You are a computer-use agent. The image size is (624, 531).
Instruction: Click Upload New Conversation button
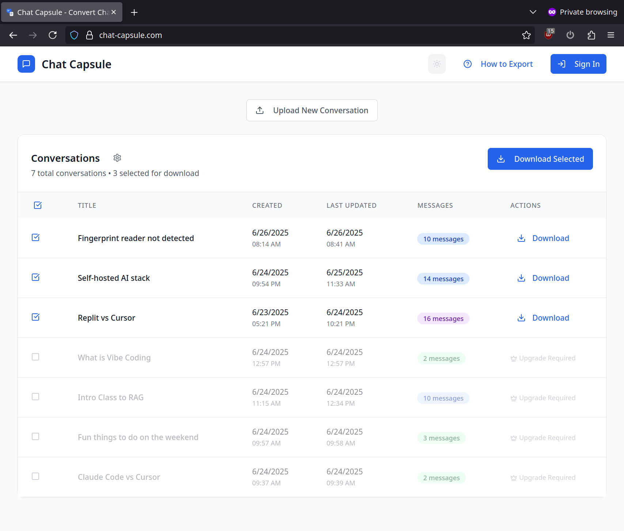312,110
